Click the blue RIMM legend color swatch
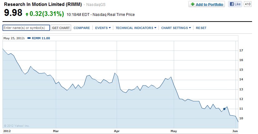 (29, 38)
